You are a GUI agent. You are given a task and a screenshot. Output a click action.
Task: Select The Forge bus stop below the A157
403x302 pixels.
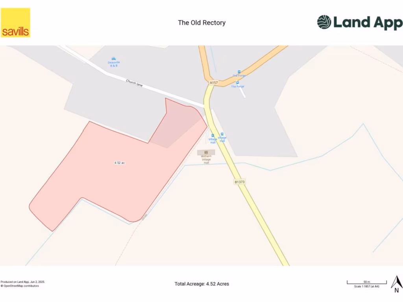pos(237,83)
